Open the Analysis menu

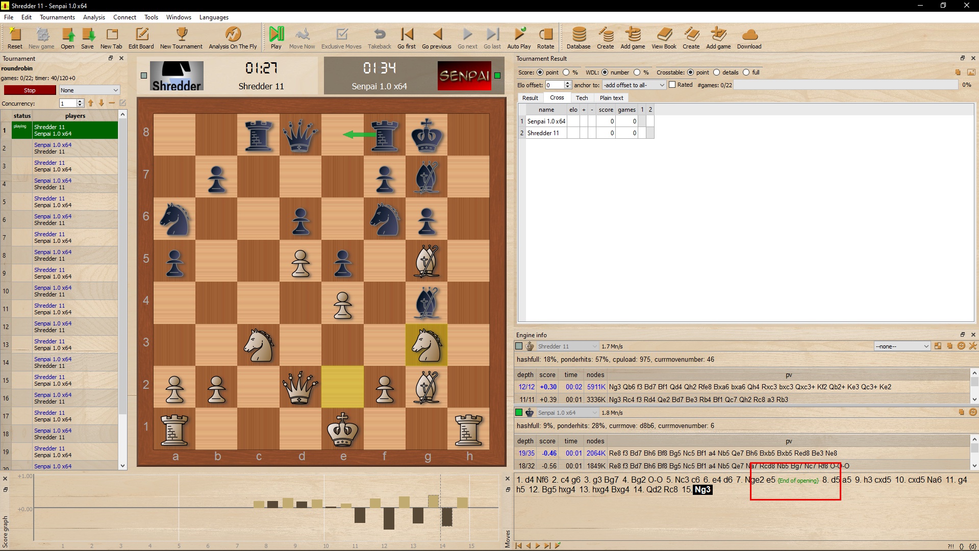point(94,17)
